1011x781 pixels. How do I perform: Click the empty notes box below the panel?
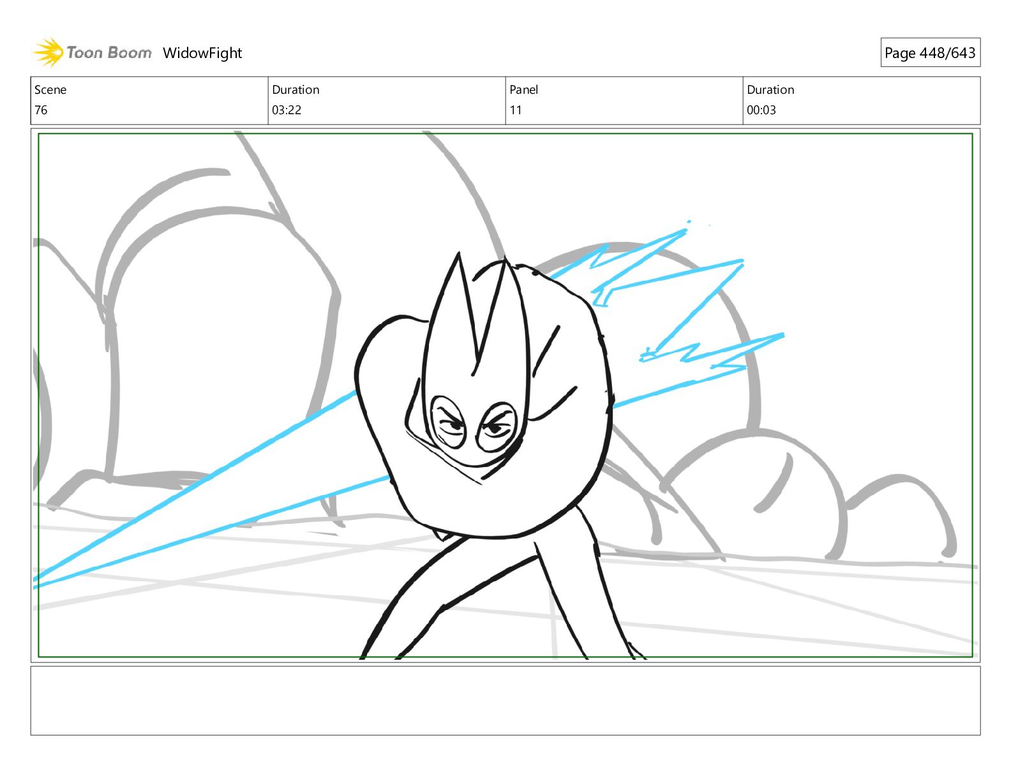[x=505, y=701]
